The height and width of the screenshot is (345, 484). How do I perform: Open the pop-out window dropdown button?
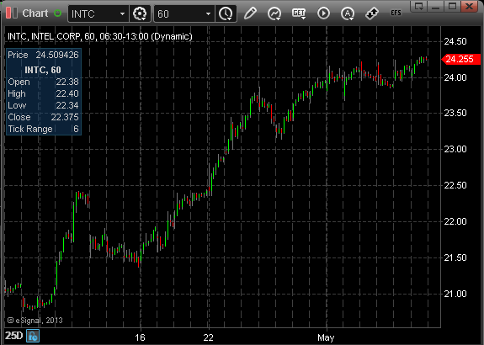click(419, 6)
